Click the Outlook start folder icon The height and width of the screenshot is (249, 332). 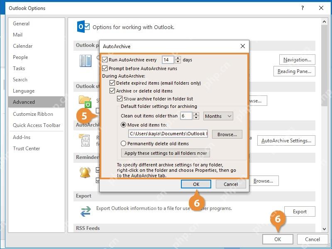click(x=85, y=101)
